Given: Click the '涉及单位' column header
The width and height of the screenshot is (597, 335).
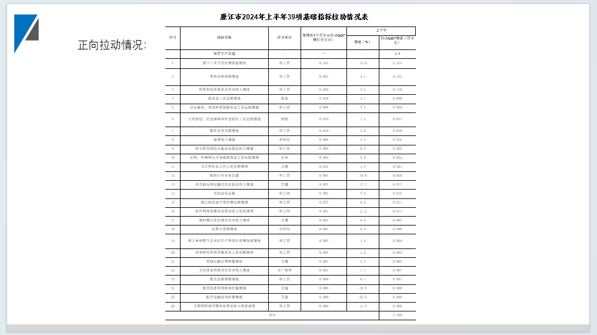Looking at the screenshot, I should [x=285, y=37].
